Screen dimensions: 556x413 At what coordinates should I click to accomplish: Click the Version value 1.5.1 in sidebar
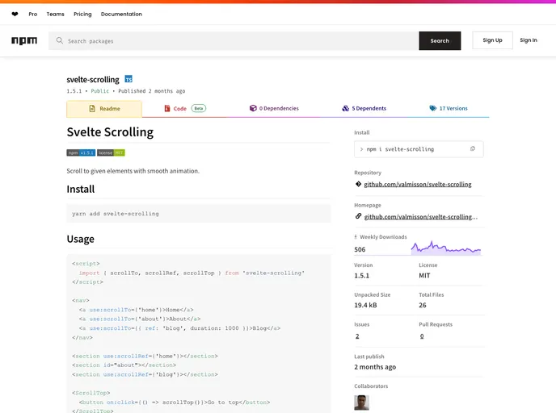coord(362,276)
